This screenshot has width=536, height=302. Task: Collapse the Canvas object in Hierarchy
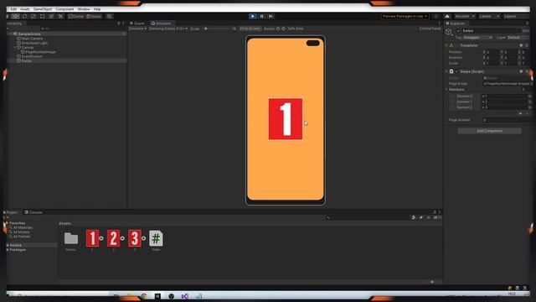tap(15, 48)
